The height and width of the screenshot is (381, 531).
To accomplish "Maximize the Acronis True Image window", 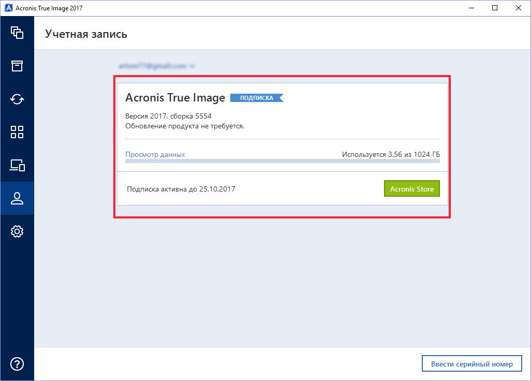I will [x=495, y=8].
